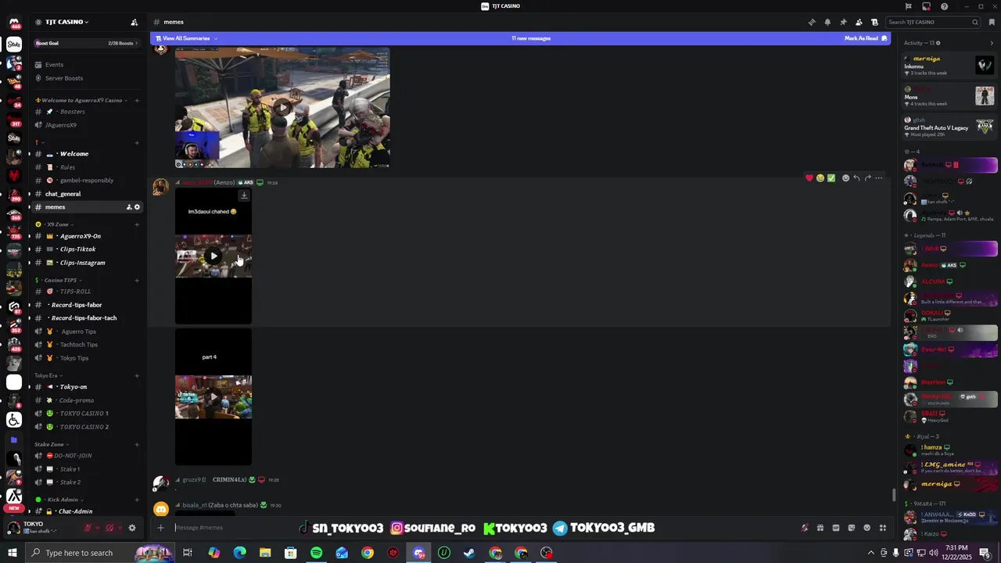Play the part 4 video
This screenshot has width=1001, height=563.
213,396
